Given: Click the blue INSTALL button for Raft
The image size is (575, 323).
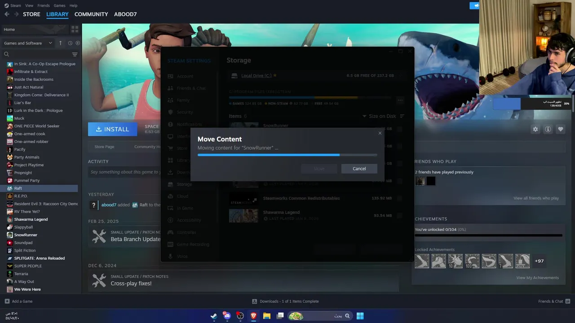Looking at the screenshot, I should (x=113, y=129).
